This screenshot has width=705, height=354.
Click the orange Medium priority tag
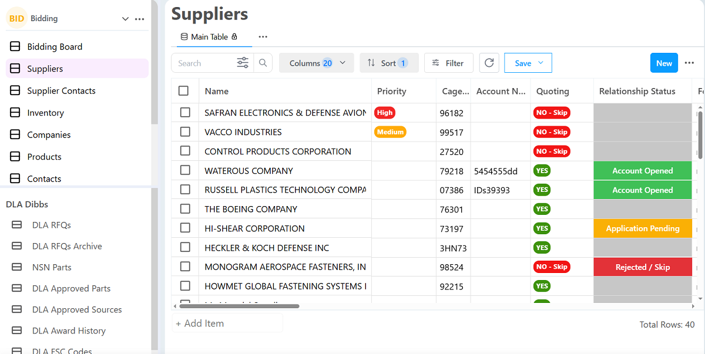pos(390,132)
